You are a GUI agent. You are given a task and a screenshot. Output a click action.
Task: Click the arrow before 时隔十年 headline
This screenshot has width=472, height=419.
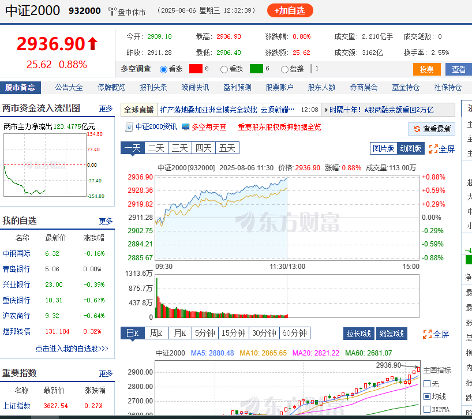pyautogui.click(x=327, y=110)
